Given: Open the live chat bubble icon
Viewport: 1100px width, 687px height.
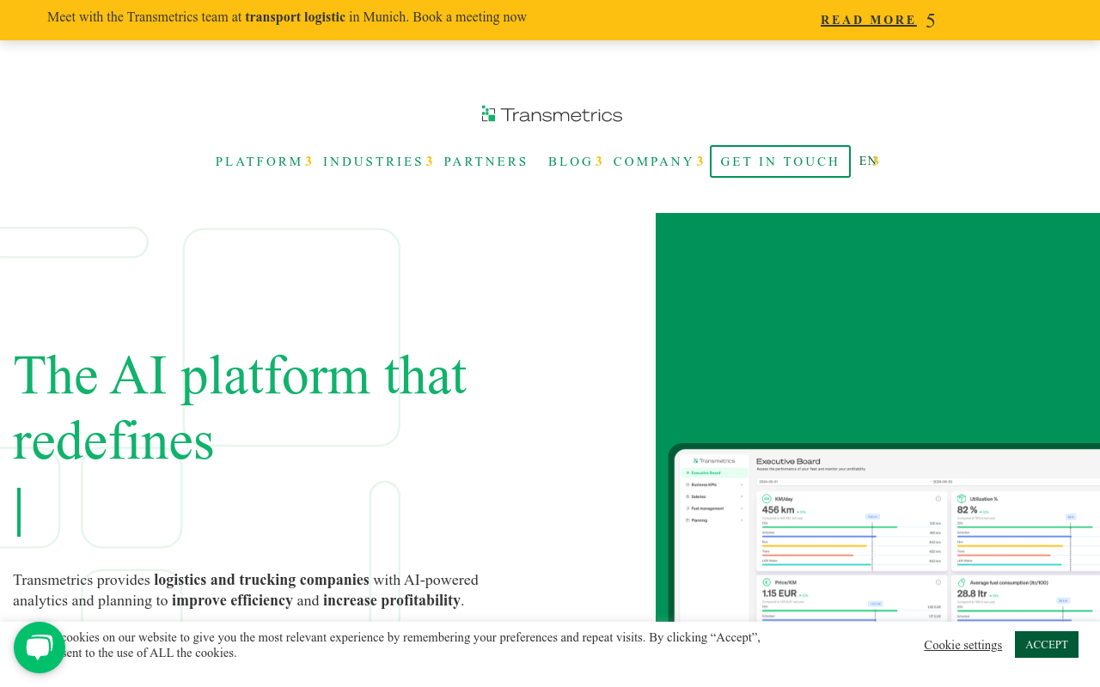Looking at the screenshot, I should 40,647.
